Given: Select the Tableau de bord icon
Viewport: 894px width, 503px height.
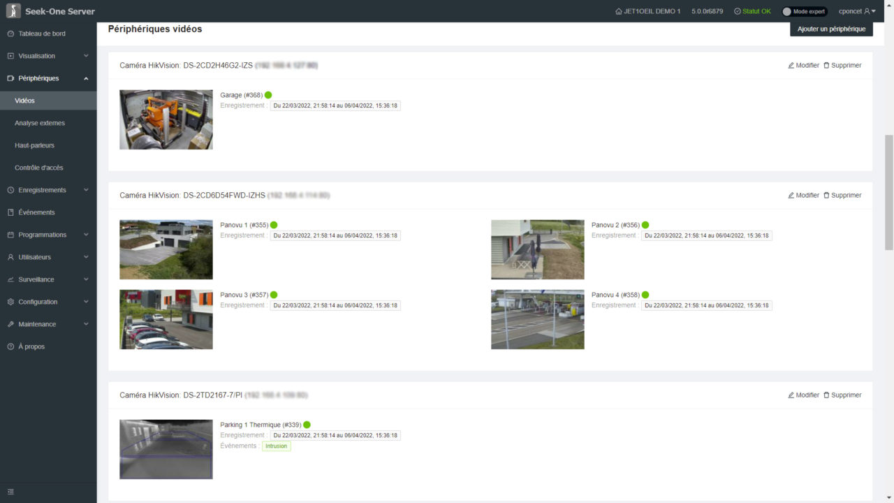Looking at the screenshot, I should pos(10,33).
